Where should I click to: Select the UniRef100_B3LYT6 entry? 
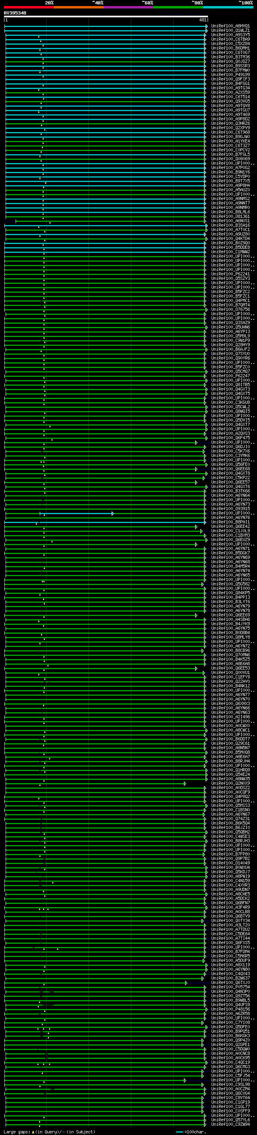230,602
